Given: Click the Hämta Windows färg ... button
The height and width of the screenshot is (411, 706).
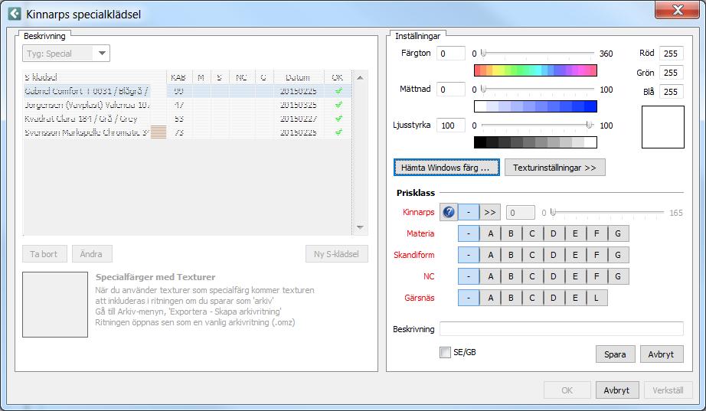Looking at the screenshot, I should (x=446, y=168).
